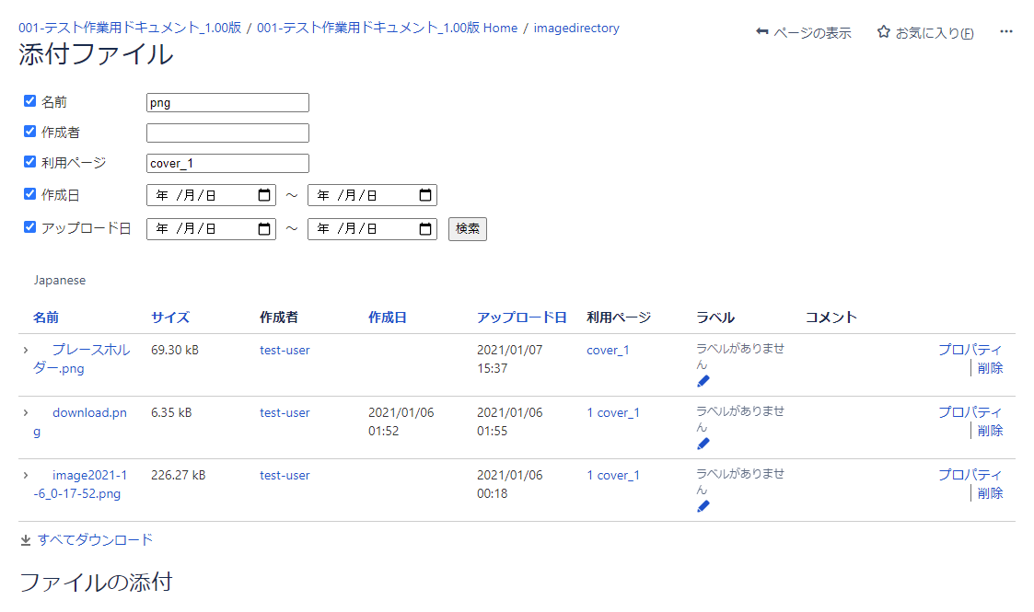
Task: Sort the table by サイズ column
Action: point(170,318)
